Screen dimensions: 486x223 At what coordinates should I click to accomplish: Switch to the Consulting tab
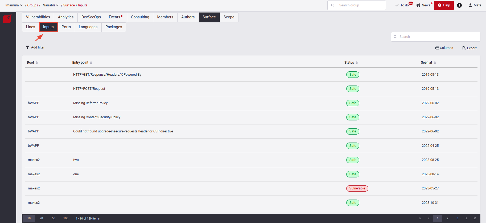click(x=140, y=17)
